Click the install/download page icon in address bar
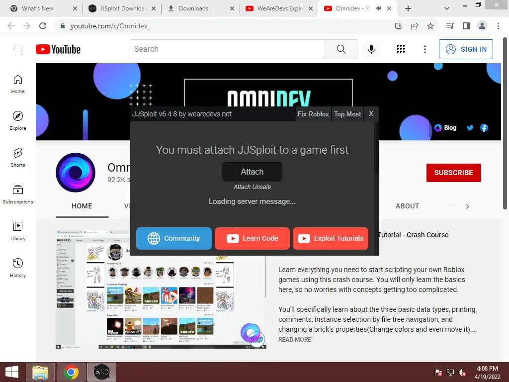509x382 pixels. coord(399,26)
